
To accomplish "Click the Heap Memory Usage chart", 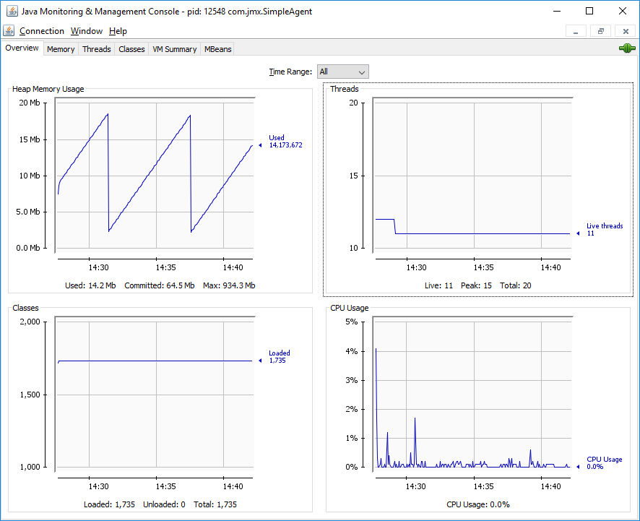I will point(155,175).
